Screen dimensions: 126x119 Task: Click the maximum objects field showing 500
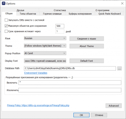pyautogui.click(x=60, y=26)
